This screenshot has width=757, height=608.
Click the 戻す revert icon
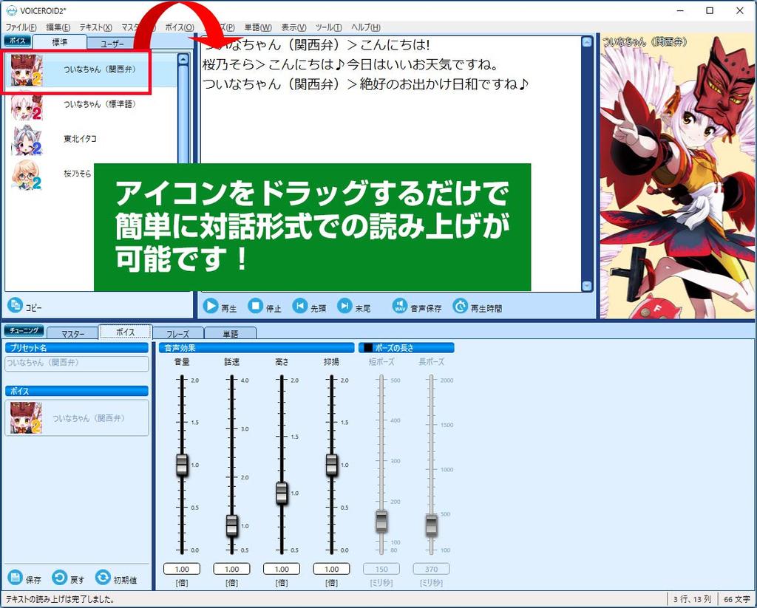59,578
